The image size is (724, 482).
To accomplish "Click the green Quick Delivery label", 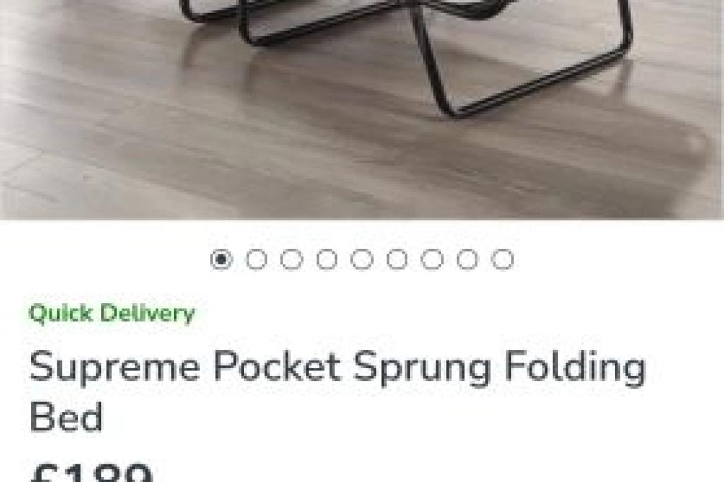I will pyautogui.click(x=112, y=314).
